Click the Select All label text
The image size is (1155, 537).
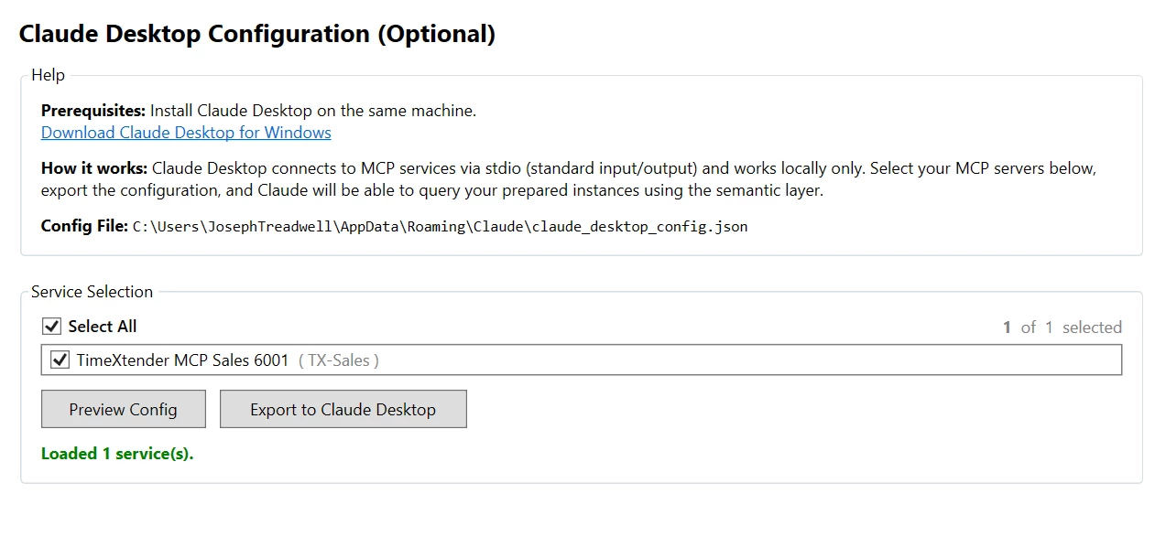(x=103, y=327)
